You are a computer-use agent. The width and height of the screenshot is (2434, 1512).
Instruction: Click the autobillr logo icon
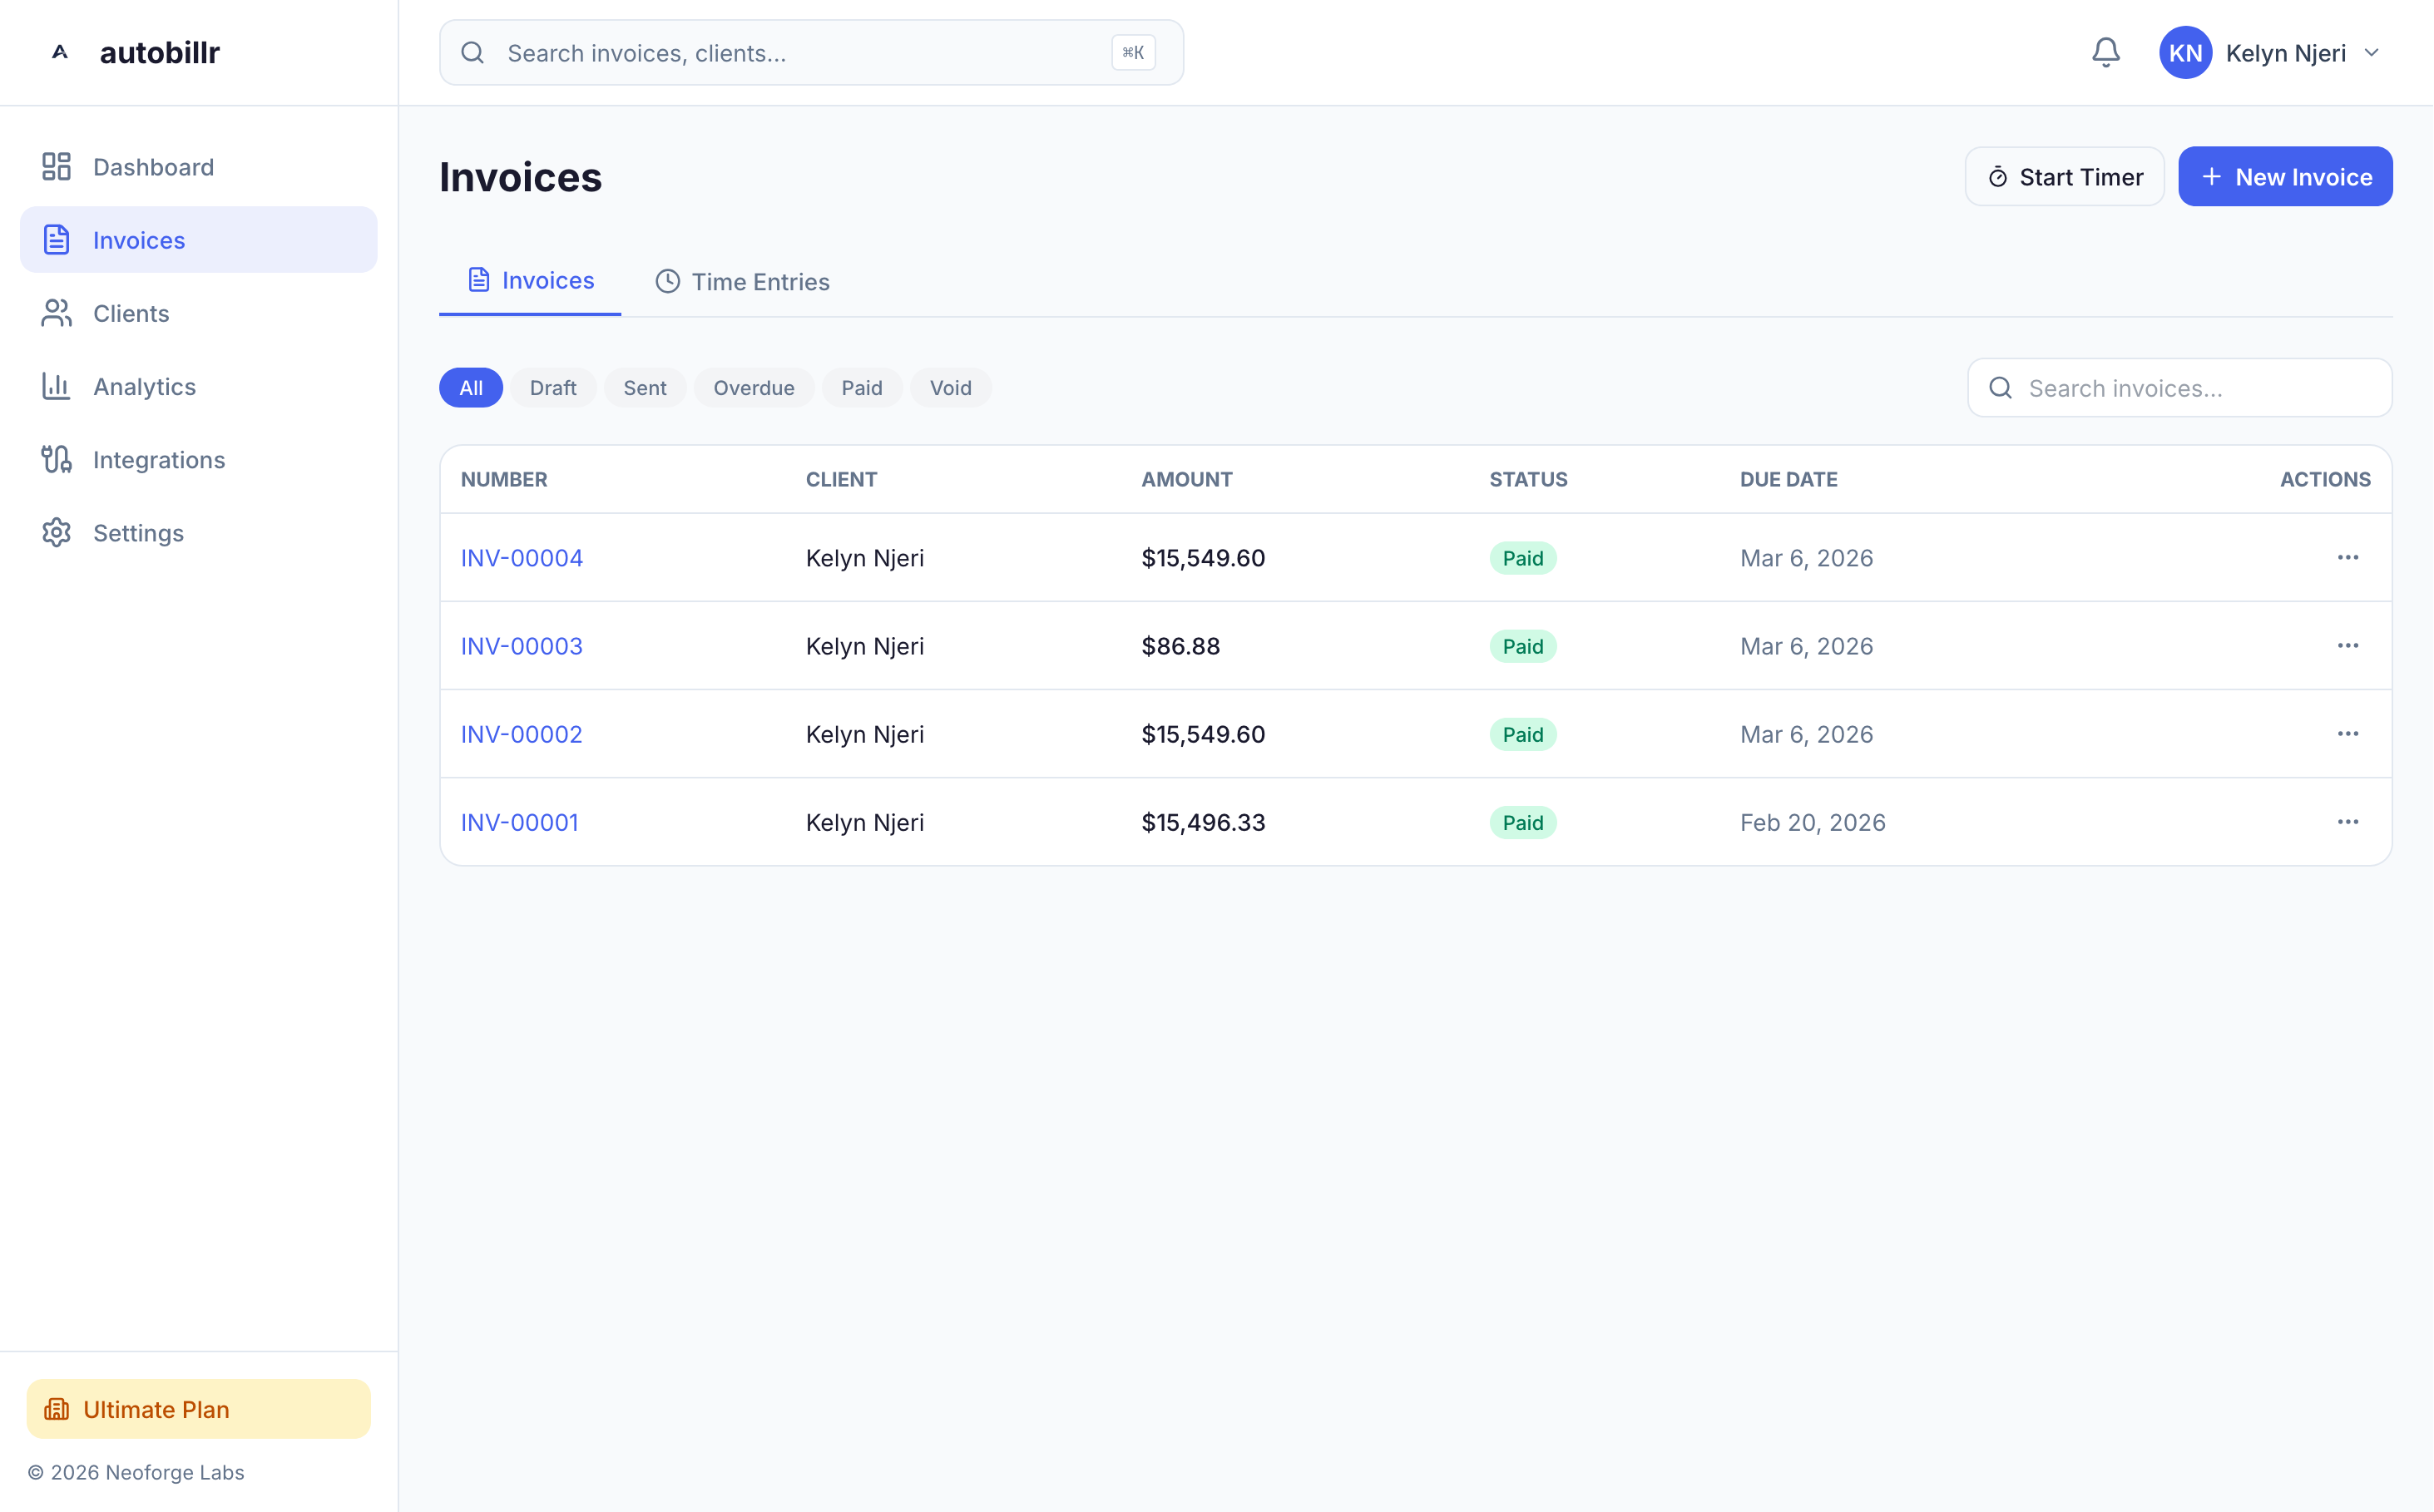click(60, 52)
